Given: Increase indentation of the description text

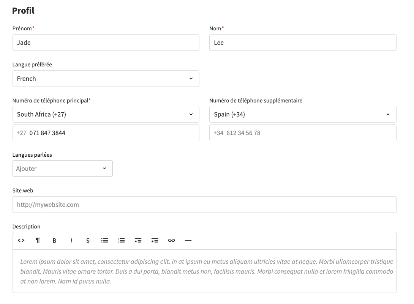Looking at the screenshot, I should pyautogui.click(x=155, y=240).
